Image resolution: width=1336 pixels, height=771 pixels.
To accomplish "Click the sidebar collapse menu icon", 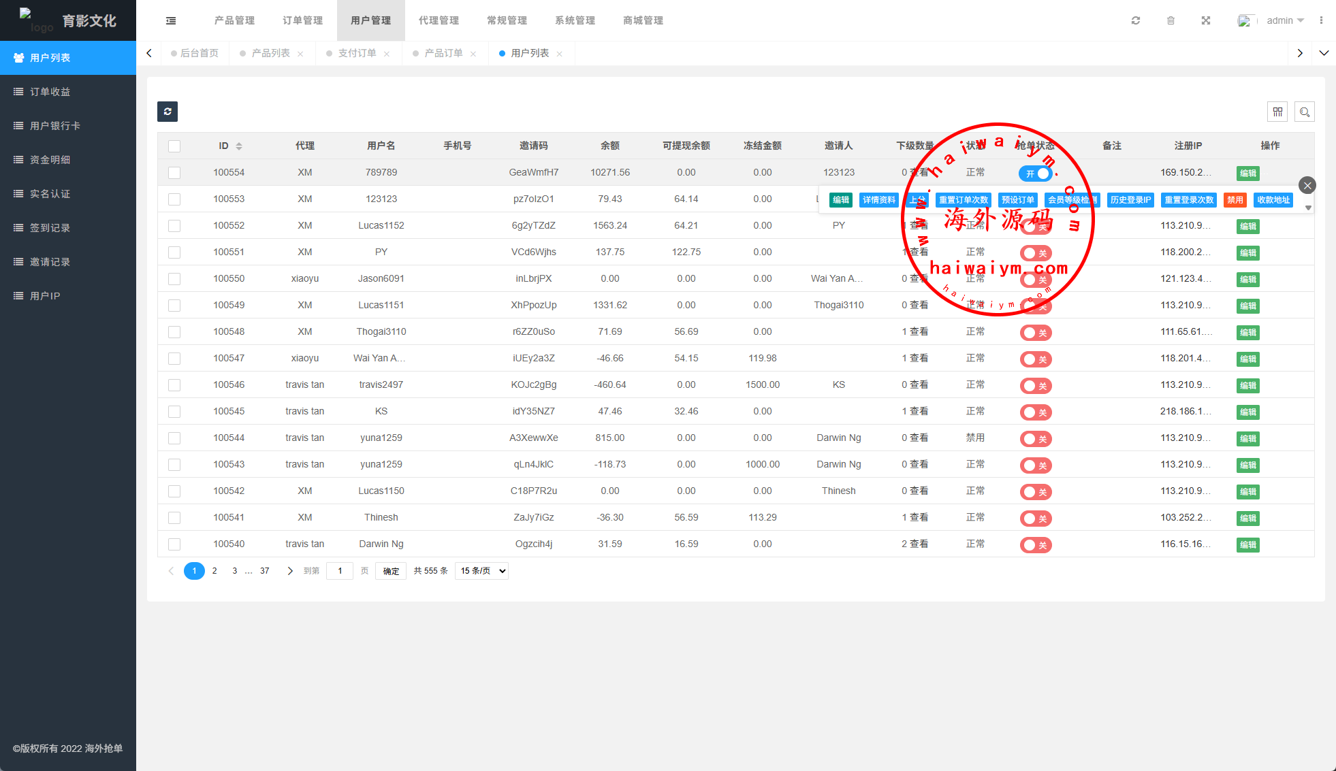I will 171,20.
